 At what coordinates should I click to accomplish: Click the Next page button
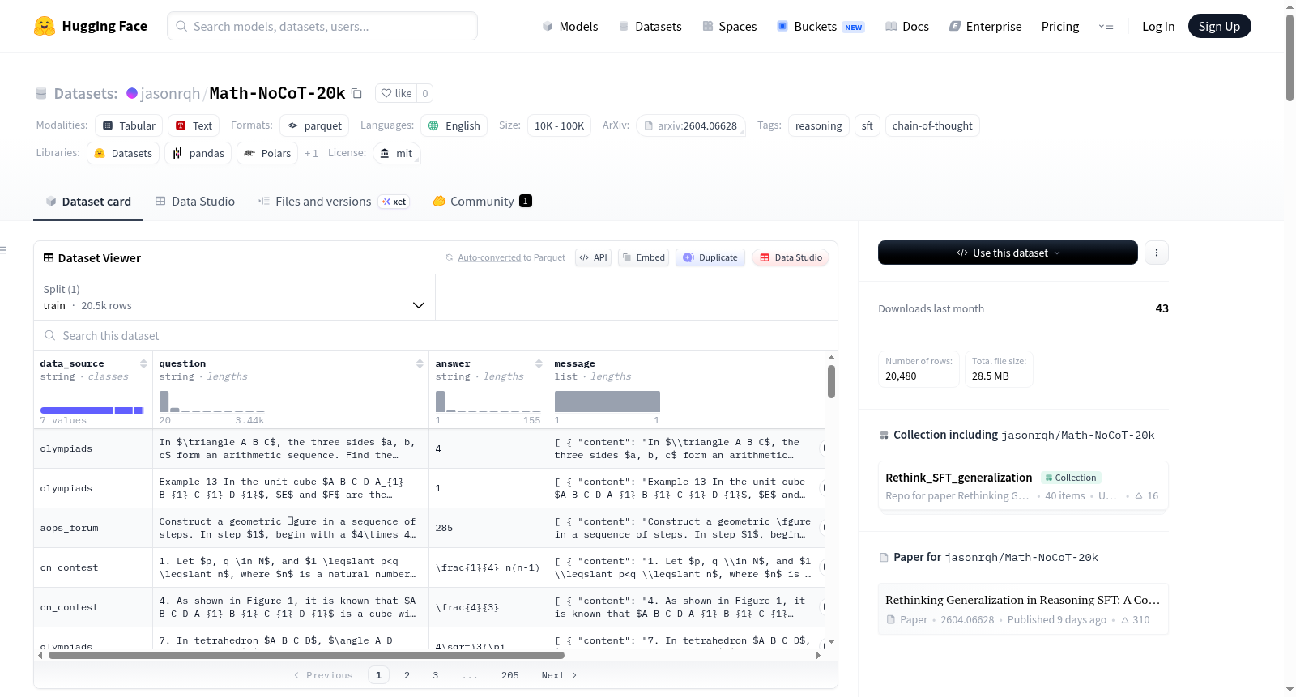(559, 675)
